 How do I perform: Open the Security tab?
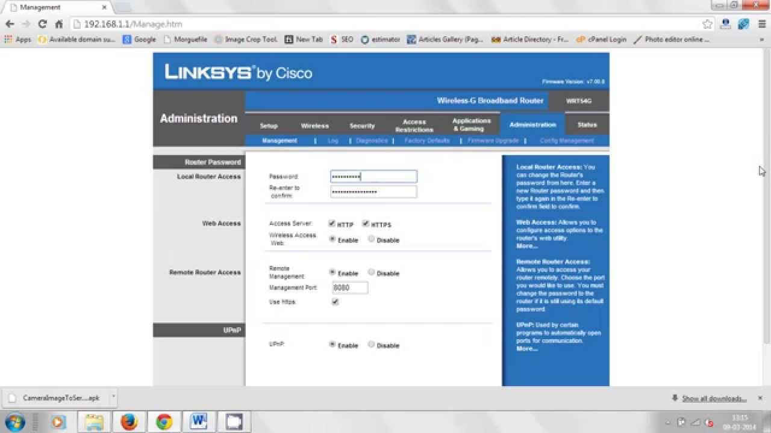(362, 126)
